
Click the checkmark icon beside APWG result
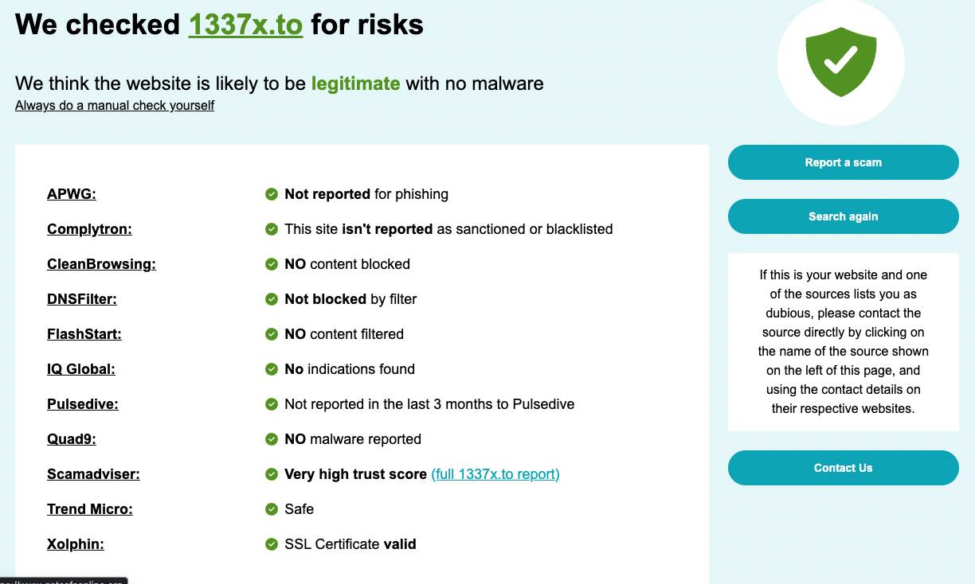coord(271,194)
